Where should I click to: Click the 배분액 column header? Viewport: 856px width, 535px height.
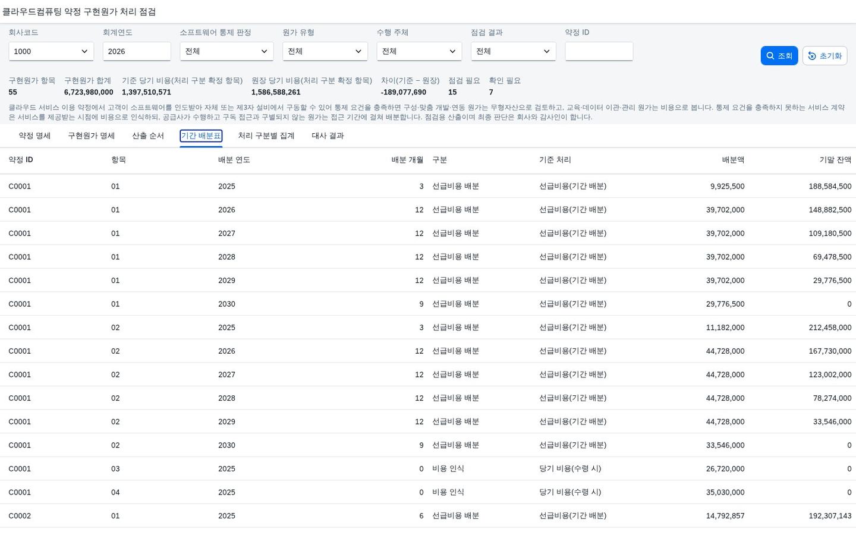tap(733, 160)
